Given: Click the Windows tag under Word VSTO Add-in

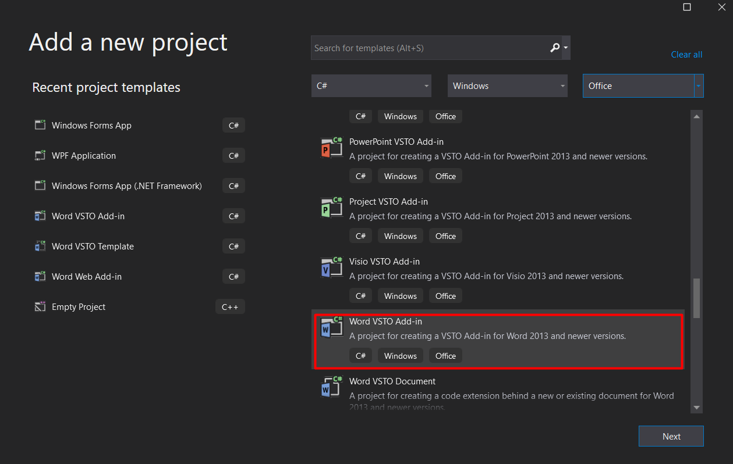Looking at the screenshot, I should click(x=401, y=356).
